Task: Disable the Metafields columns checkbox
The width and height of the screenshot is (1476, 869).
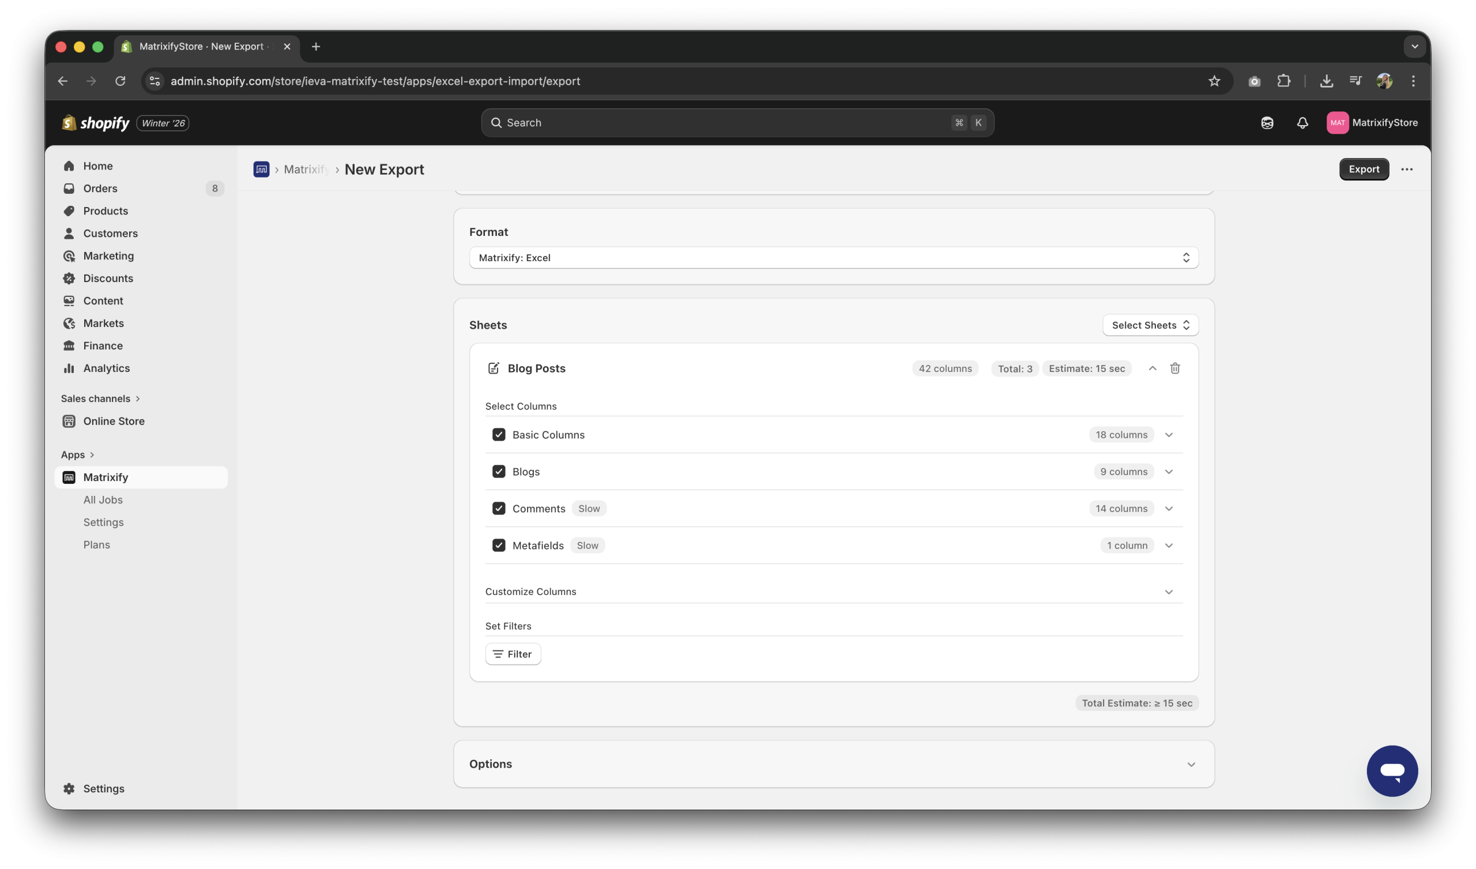Action: coord(499,546)
